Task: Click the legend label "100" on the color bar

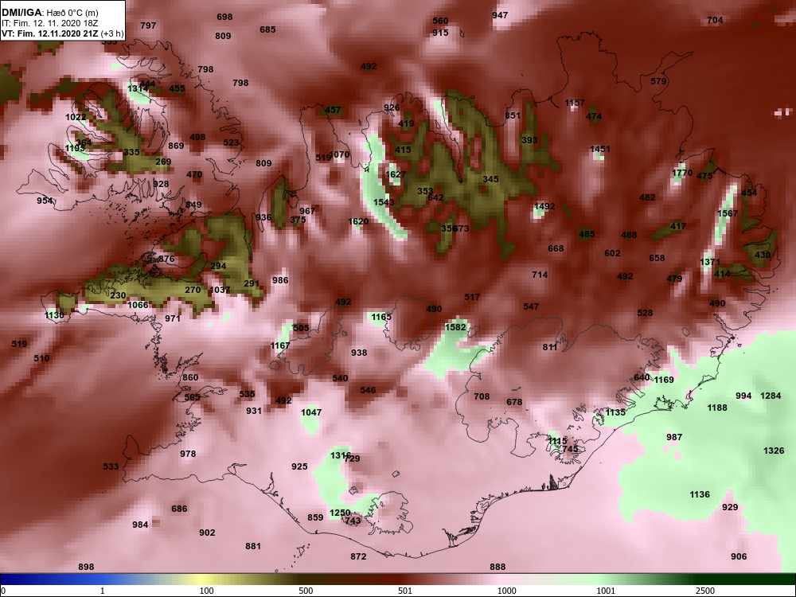Action: [207, 591]
